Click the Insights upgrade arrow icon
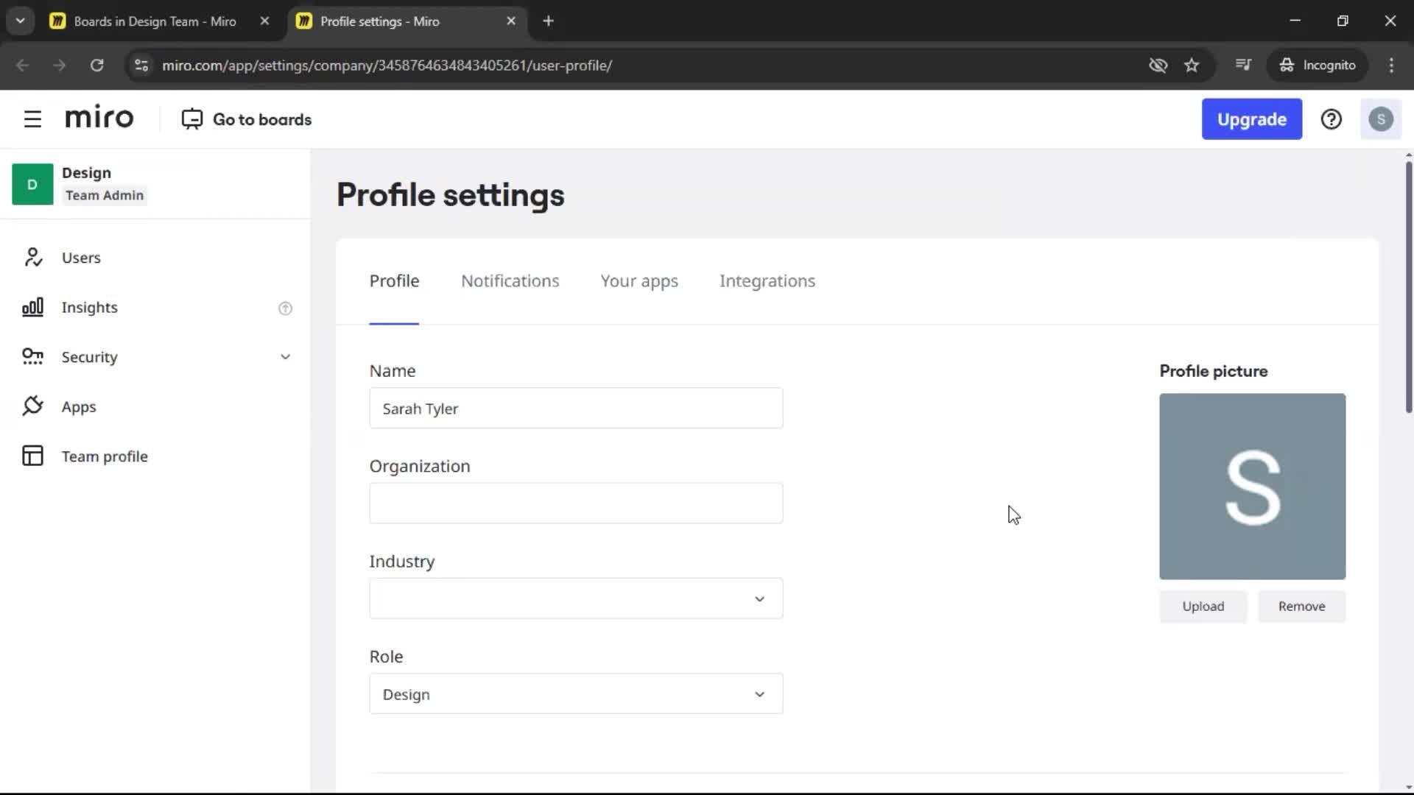The height and width of the screenshot is (795, 1414). pos(285,308)
